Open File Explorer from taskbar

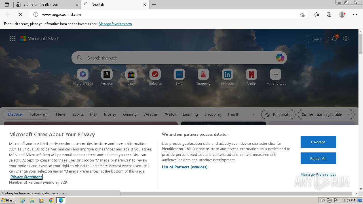(x=32, y=200)
